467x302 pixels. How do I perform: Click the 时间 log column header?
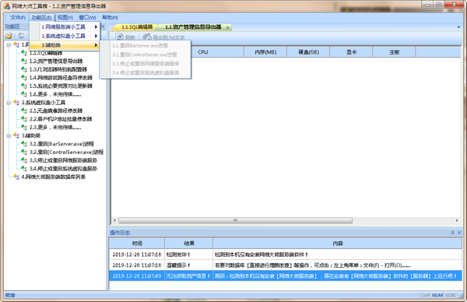click(x=137, y=244)
